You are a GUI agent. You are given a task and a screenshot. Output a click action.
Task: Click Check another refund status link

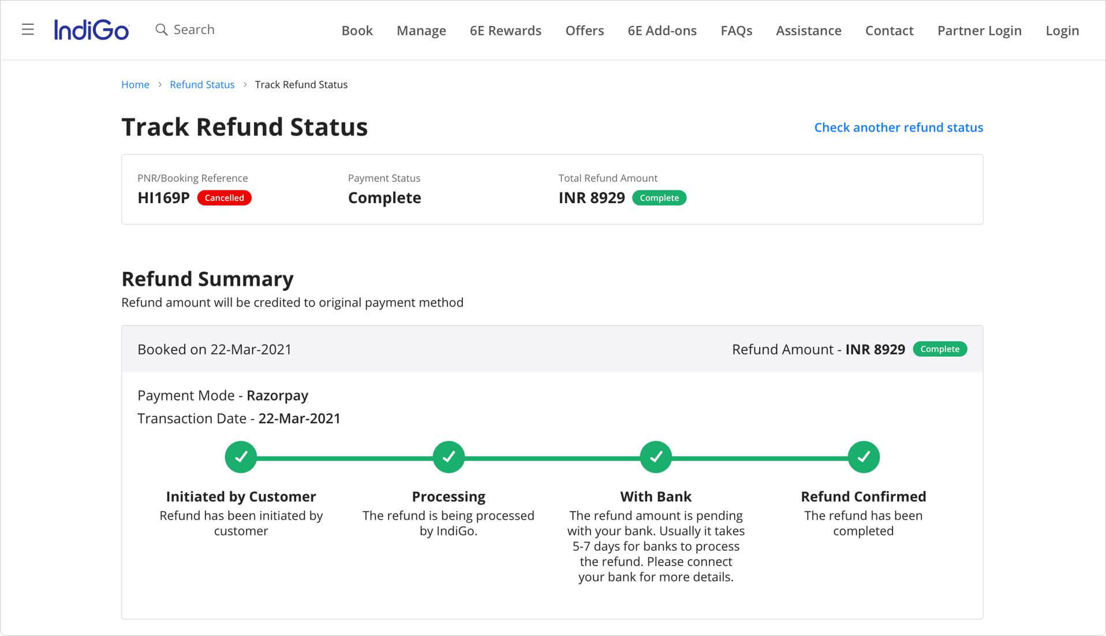coord(898,128)
